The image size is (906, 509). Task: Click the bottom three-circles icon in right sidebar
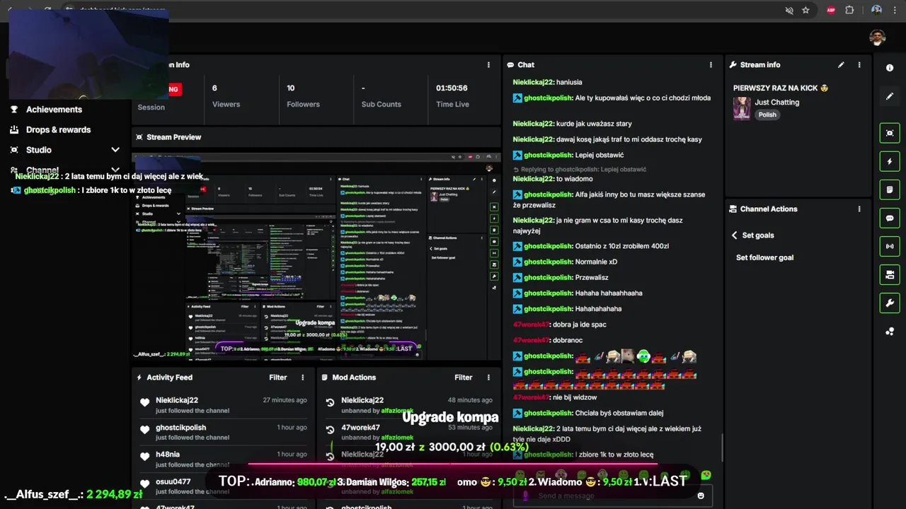pos(890,332)
